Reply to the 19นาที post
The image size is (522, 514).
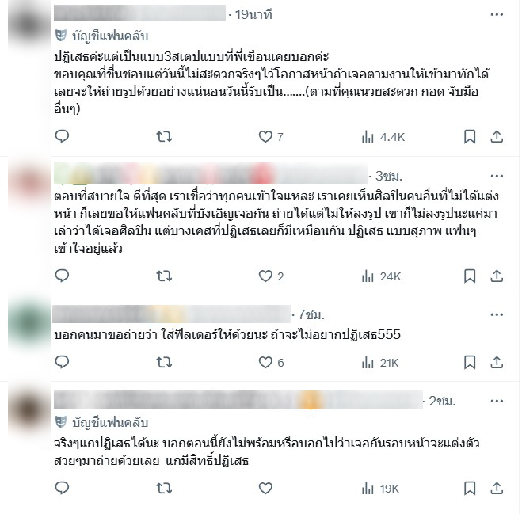[x=62, y=136]
